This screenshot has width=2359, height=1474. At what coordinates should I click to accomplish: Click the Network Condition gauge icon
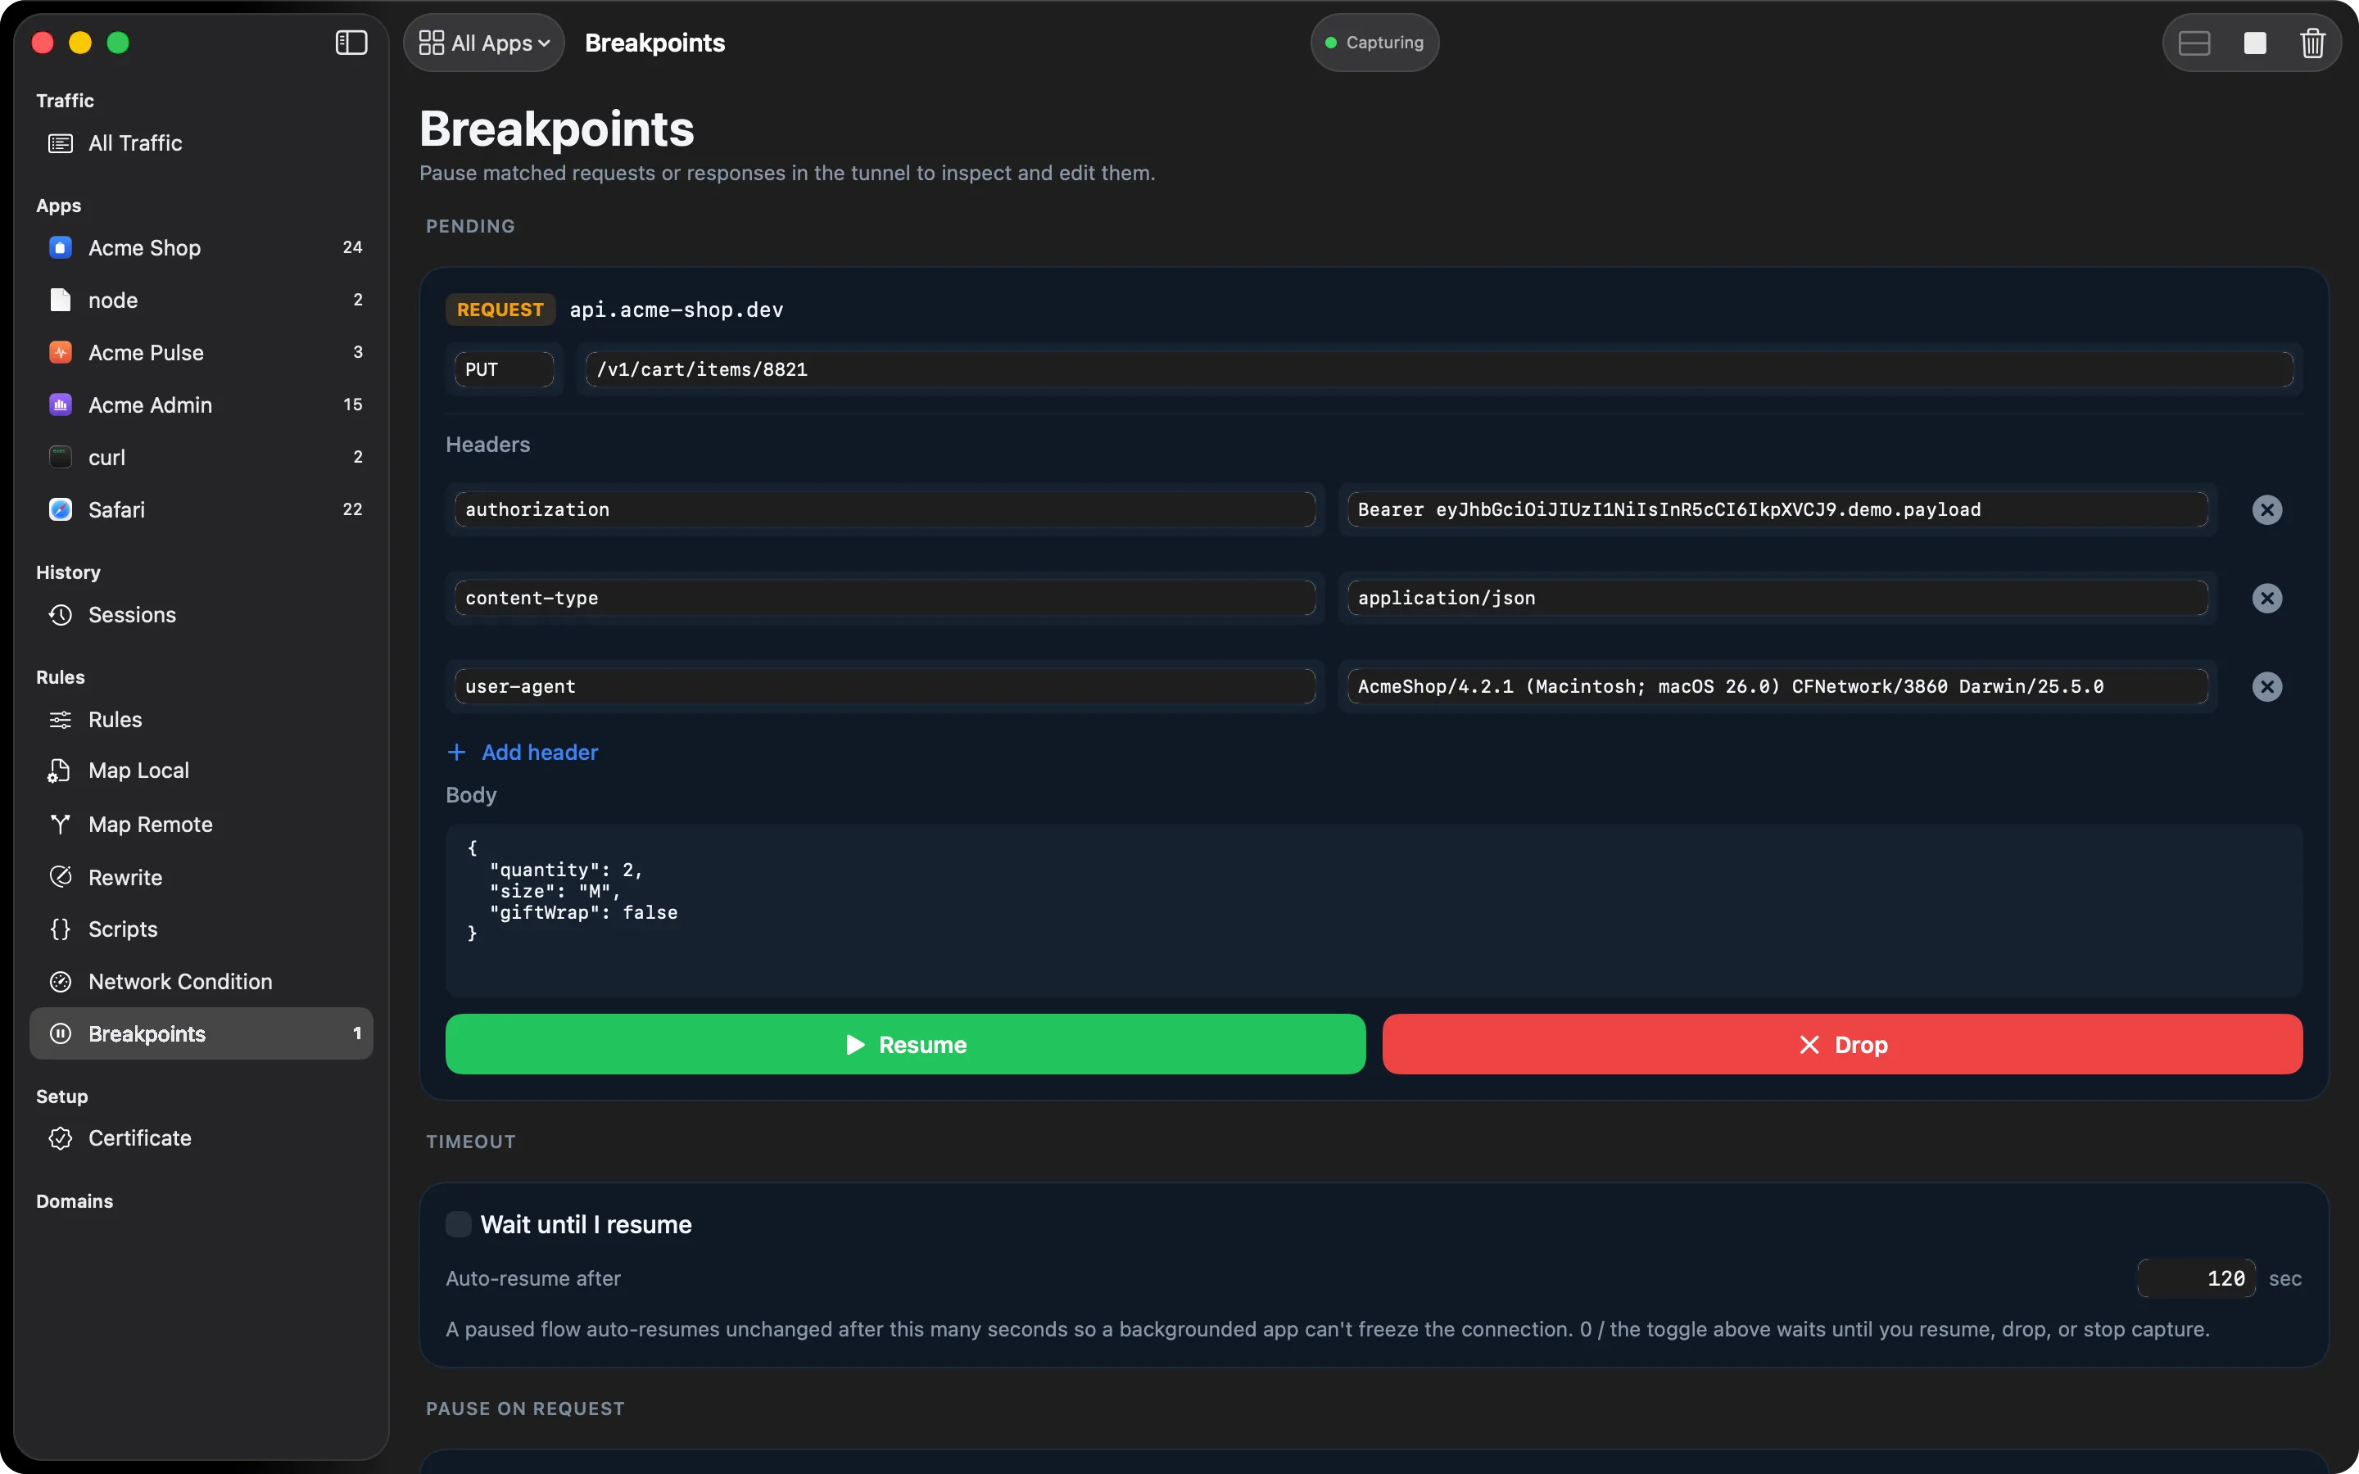coord(61,982)
